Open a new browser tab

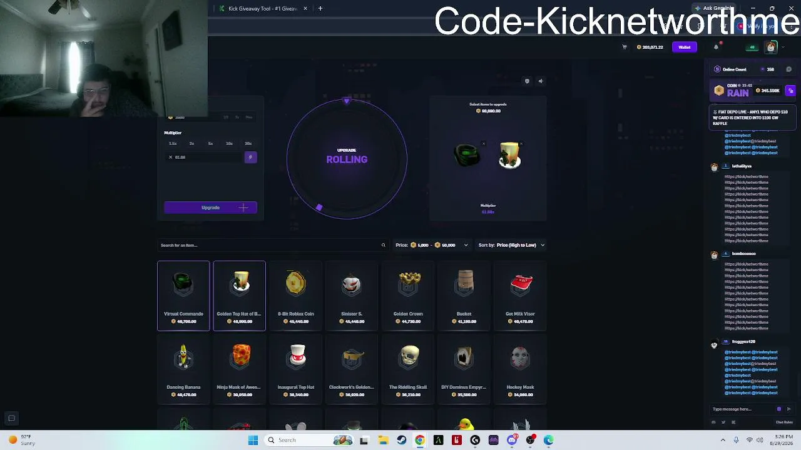point(320,9)
